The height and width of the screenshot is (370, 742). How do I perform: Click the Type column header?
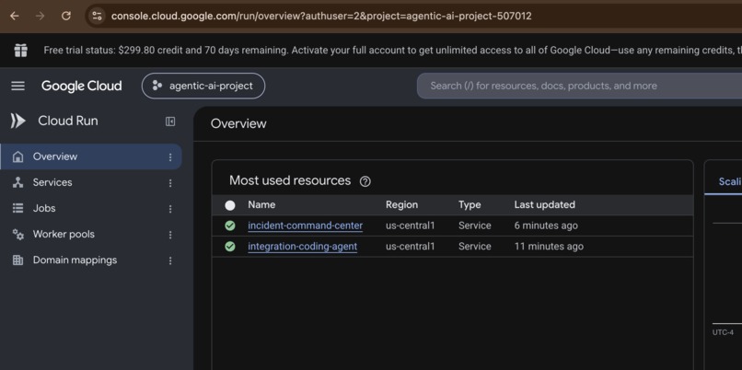(470, 205)
